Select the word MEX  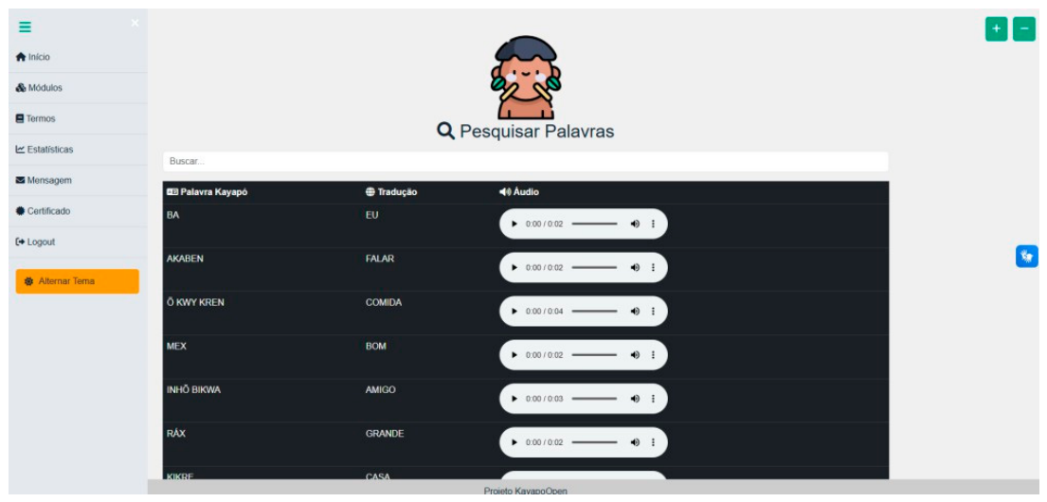click(176, 347)
